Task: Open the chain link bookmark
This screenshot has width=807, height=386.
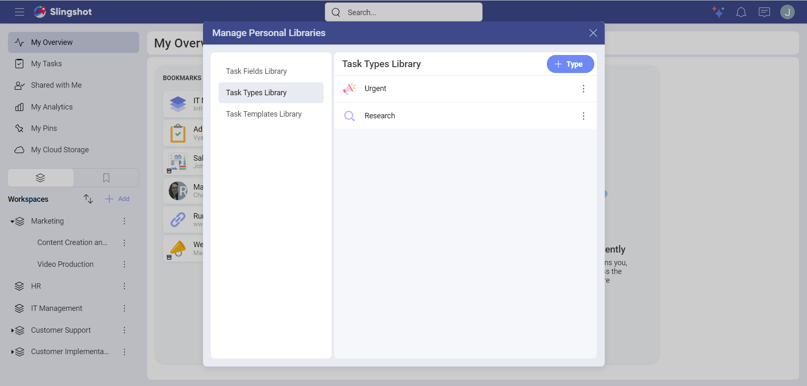Action: click(x=178, y=219)
